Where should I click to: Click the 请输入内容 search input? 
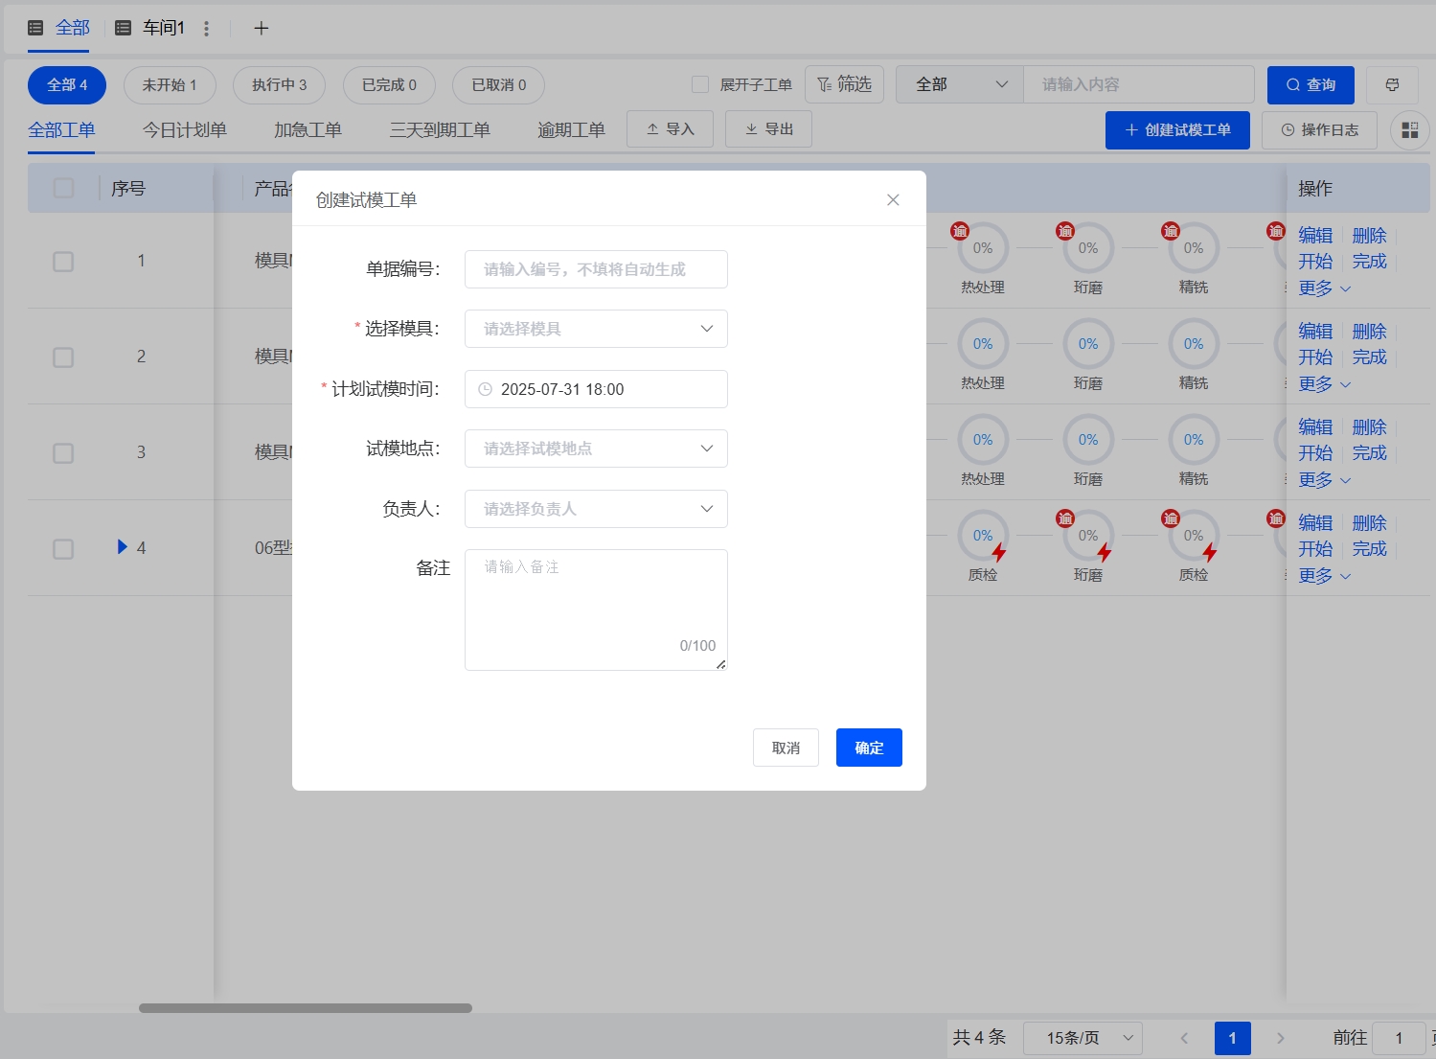point(1139,84)
